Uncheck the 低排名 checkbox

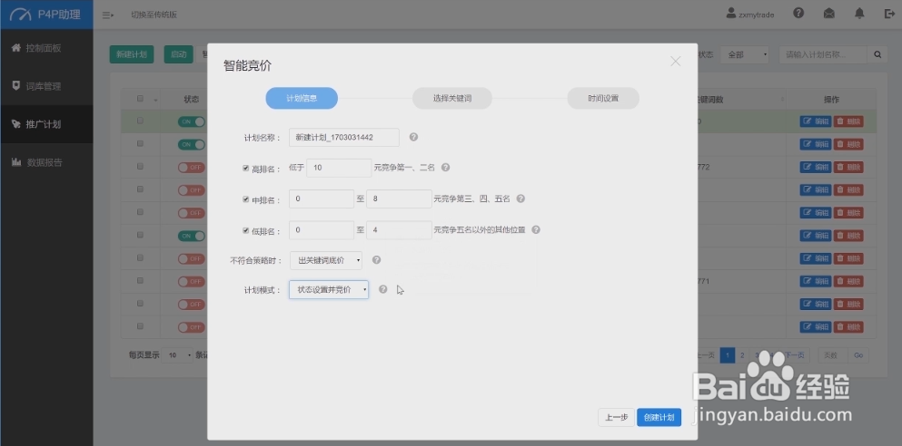tap(246, 231)
